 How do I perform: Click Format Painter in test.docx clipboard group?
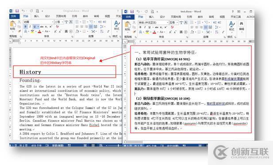(134, 32)
